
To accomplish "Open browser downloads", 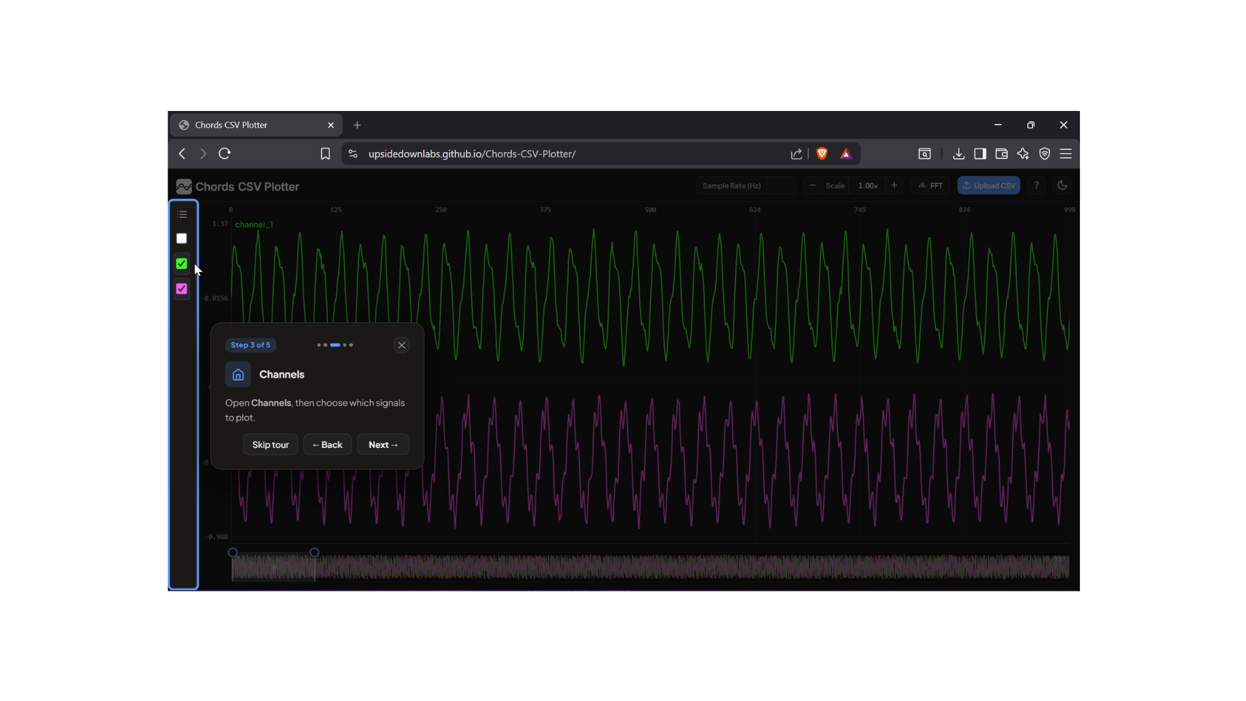I will (959, 154).
